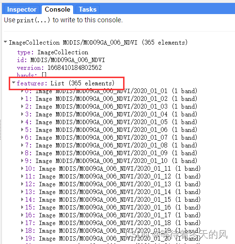Select the text MODIS/MOD09GA_006_NDVI/2020_01_13
The height and width of the screenshot is (244, 235).
(x=115, y=184)
